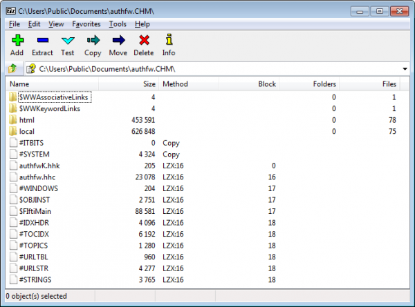Click the '0 object(s) selected' status text

point(36,296)
